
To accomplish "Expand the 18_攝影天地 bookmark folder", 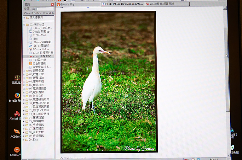I will [24, 132].
